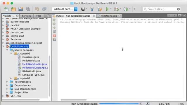Image resolution: width=187 pixels, height=105 pixels.
Task: Collapse the UndipBootcamp project node
Action: 3,46
